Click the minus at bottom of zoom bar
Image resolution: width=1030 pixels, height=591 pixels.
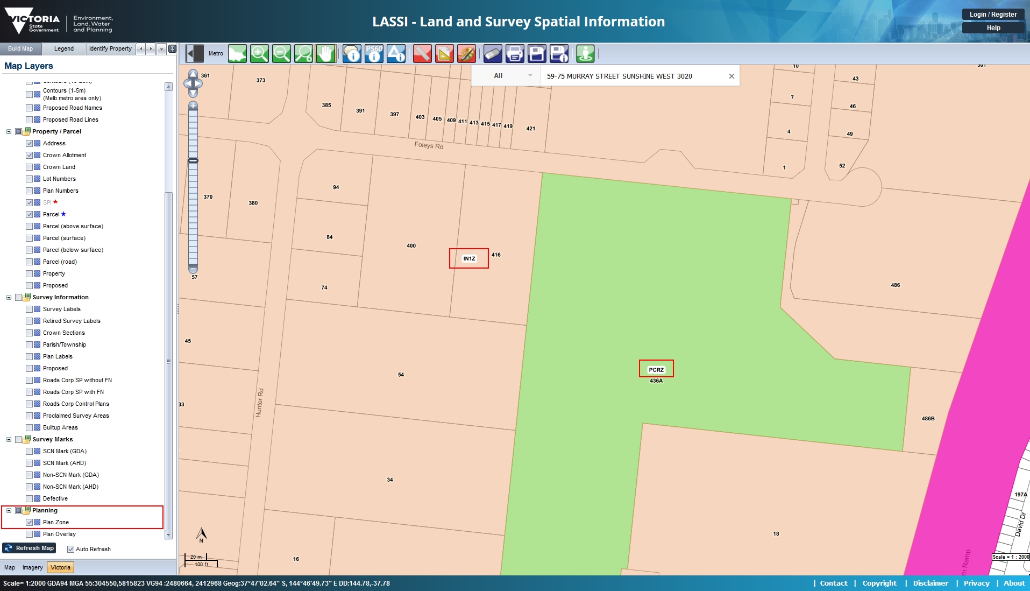[x=193, y=269]
